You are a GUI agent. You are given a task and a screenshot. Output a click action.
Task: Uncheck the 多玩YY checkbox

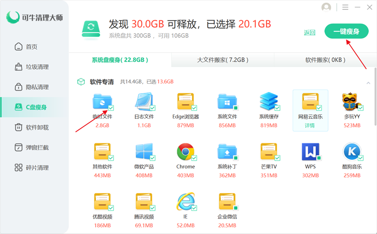point(361,108)
